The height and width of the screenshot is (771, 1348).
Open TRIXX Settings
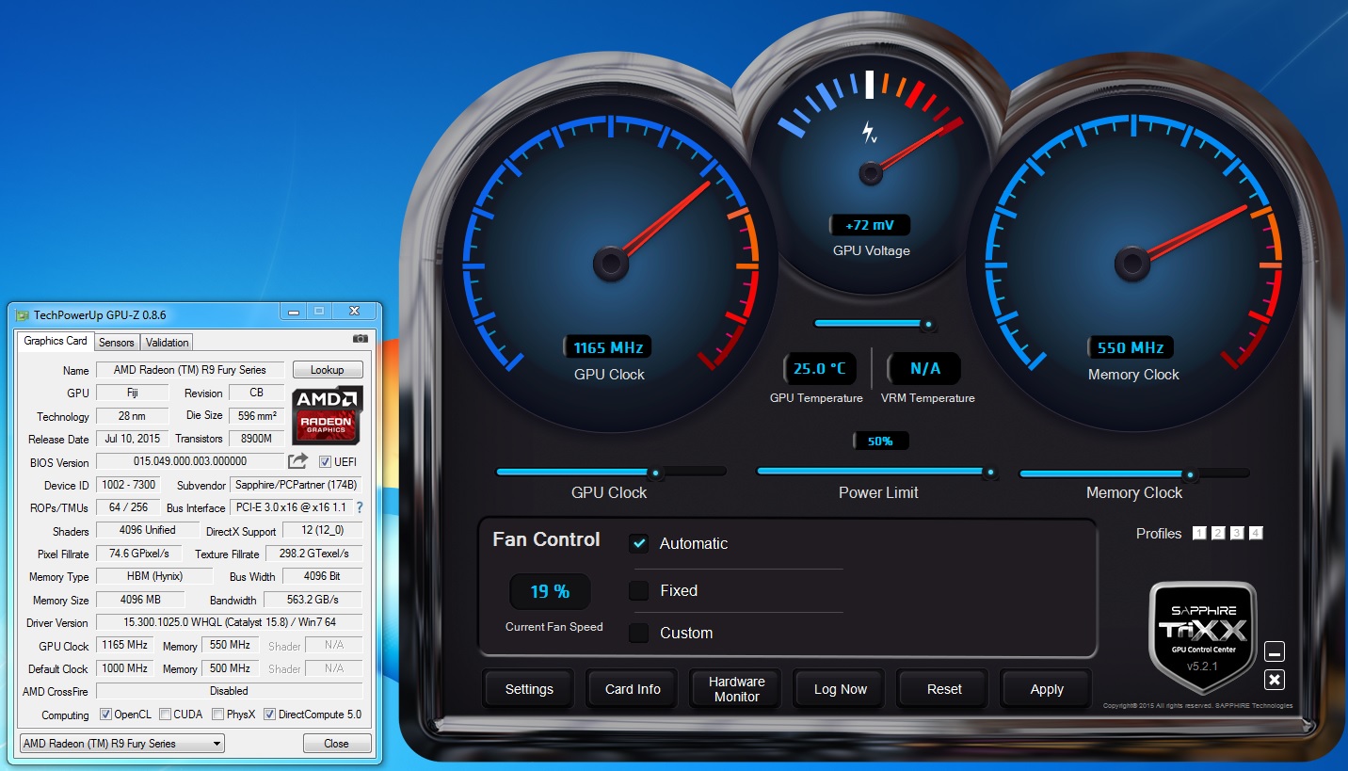(529, 689)
